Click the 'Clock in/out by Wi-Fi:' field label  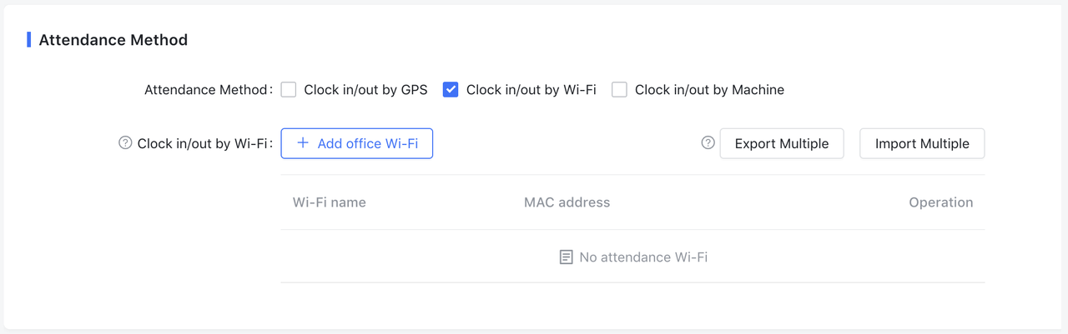click(204, 143)
